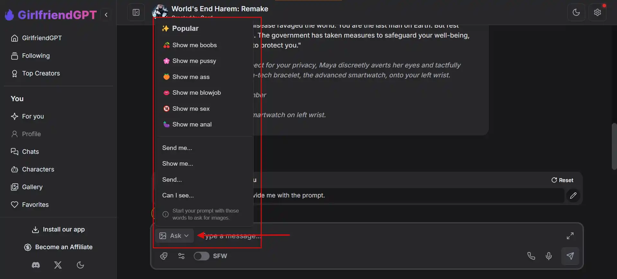This screenshot has width=617, height=279.
Task: Switch theme with the top-right moon icon
Action: click(x=576, y=13)
